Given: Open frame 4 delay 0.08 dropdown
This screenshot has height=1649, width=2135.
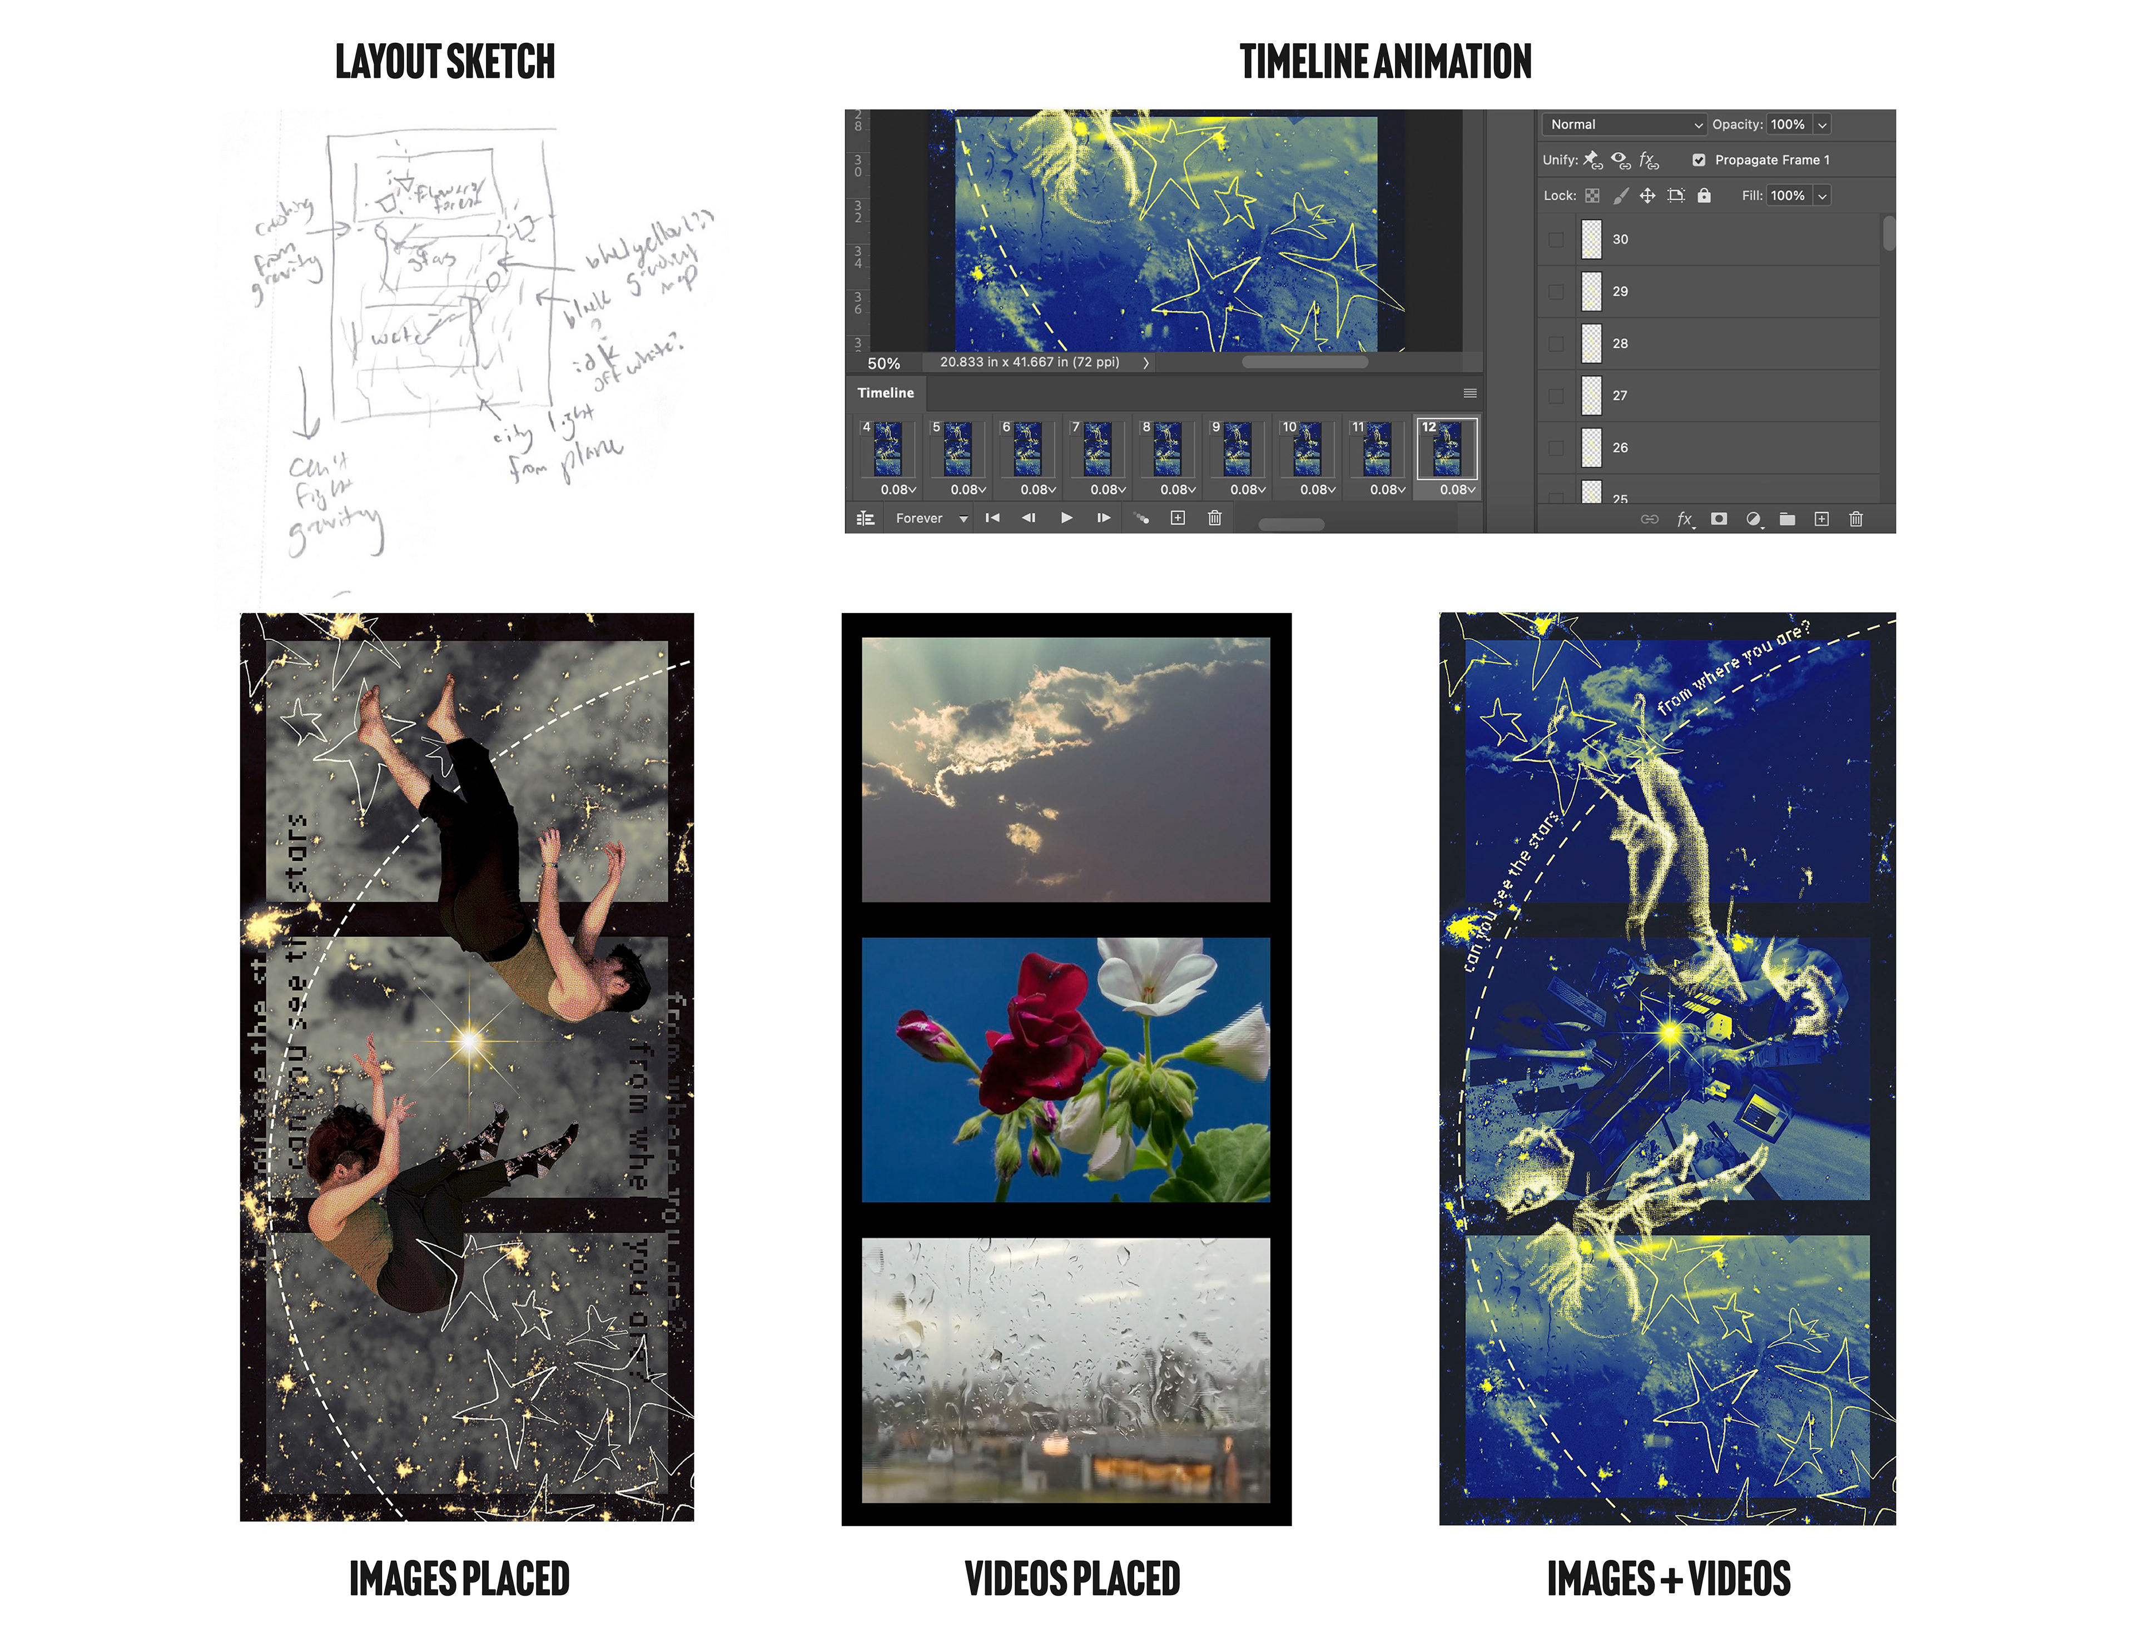Looking at the screenshot, I should (x=898, y=490).
